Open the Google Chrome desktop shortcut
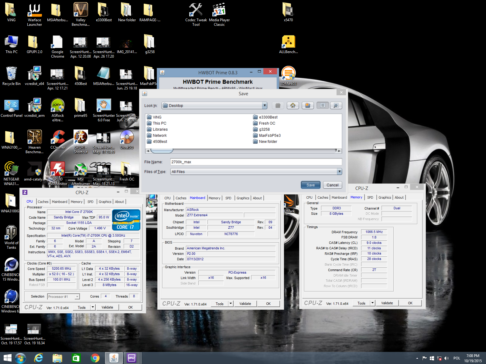The height and width of the screenshot is (364, 486). coord(57,46)
